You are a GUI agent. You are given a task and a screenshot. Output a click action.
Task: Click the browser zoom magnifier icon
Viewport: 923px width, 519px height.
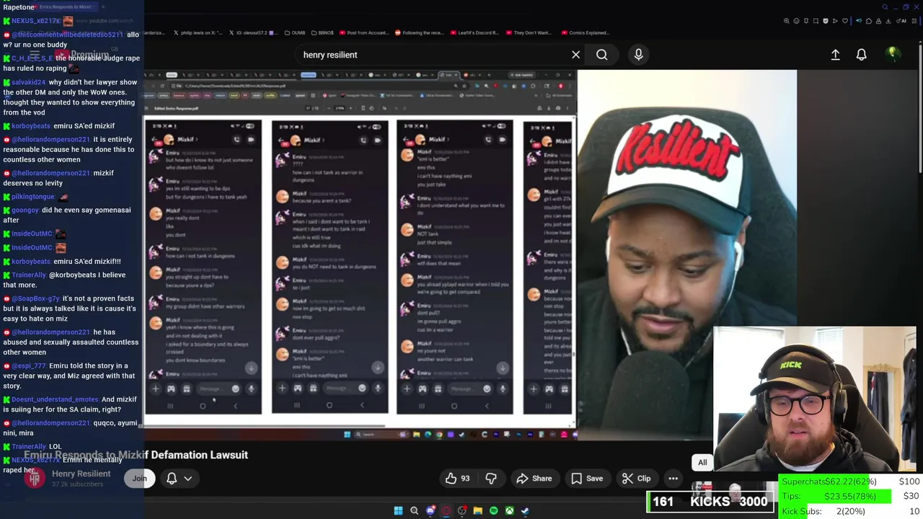coord(787,21)
